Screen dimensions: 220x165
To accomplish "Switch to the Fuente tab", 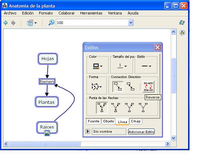I will (93, 121).
